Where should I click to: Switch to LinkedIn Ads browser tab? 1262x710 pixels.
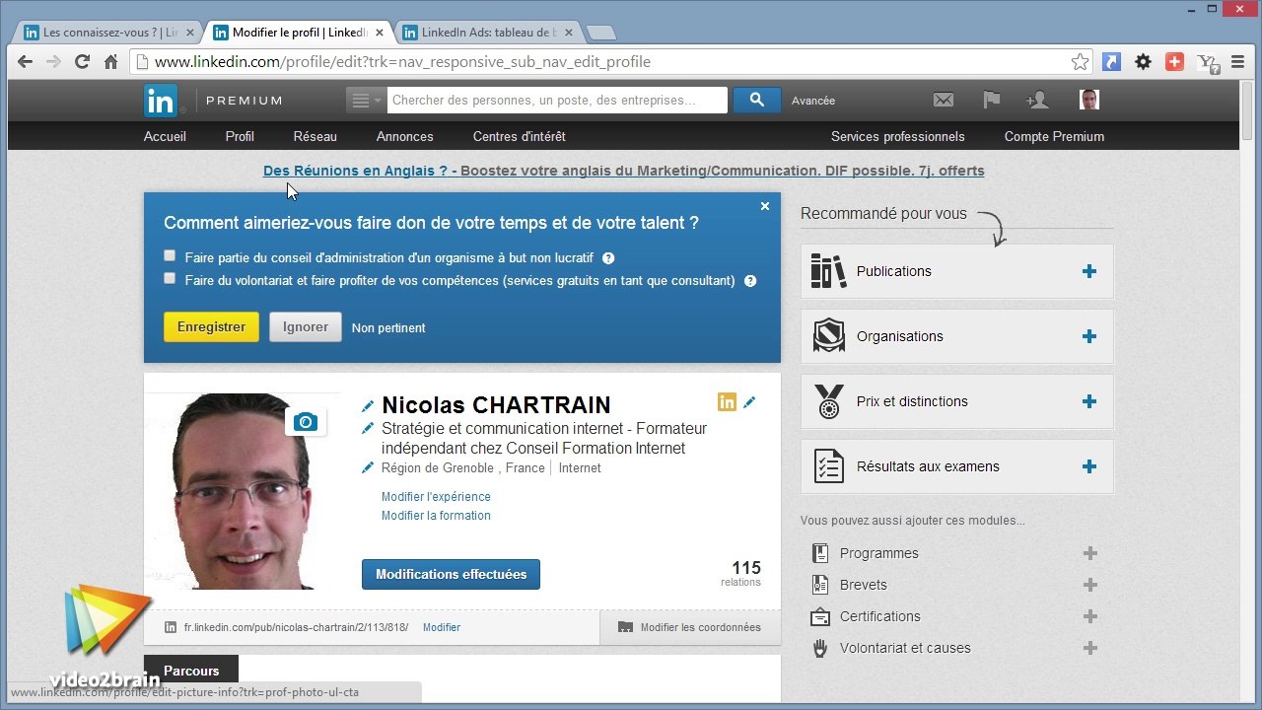[488, 33]
